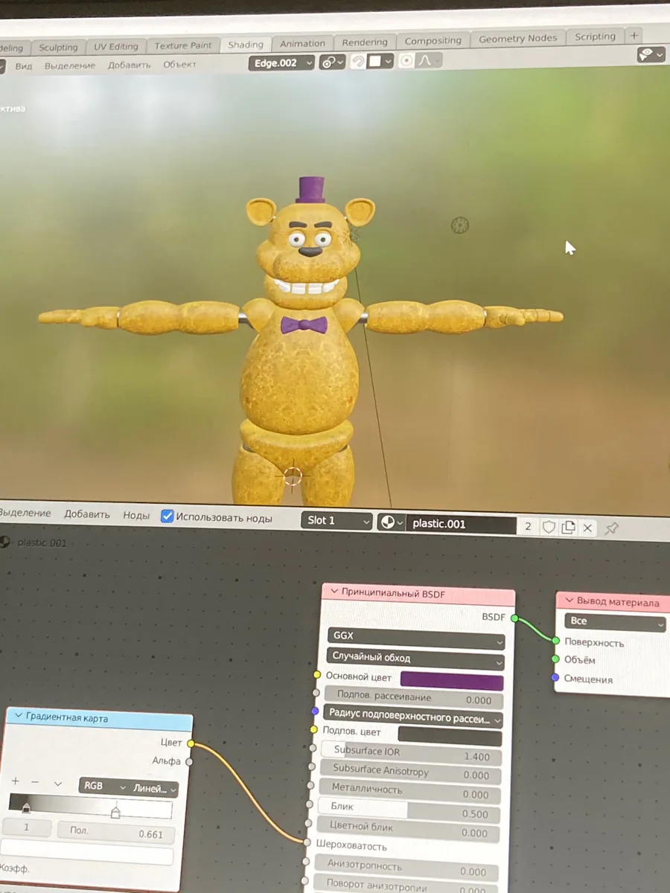Switch to the Compositing workspace tab
Viewport: 670px width, 893px height.
tap(433, 40)
